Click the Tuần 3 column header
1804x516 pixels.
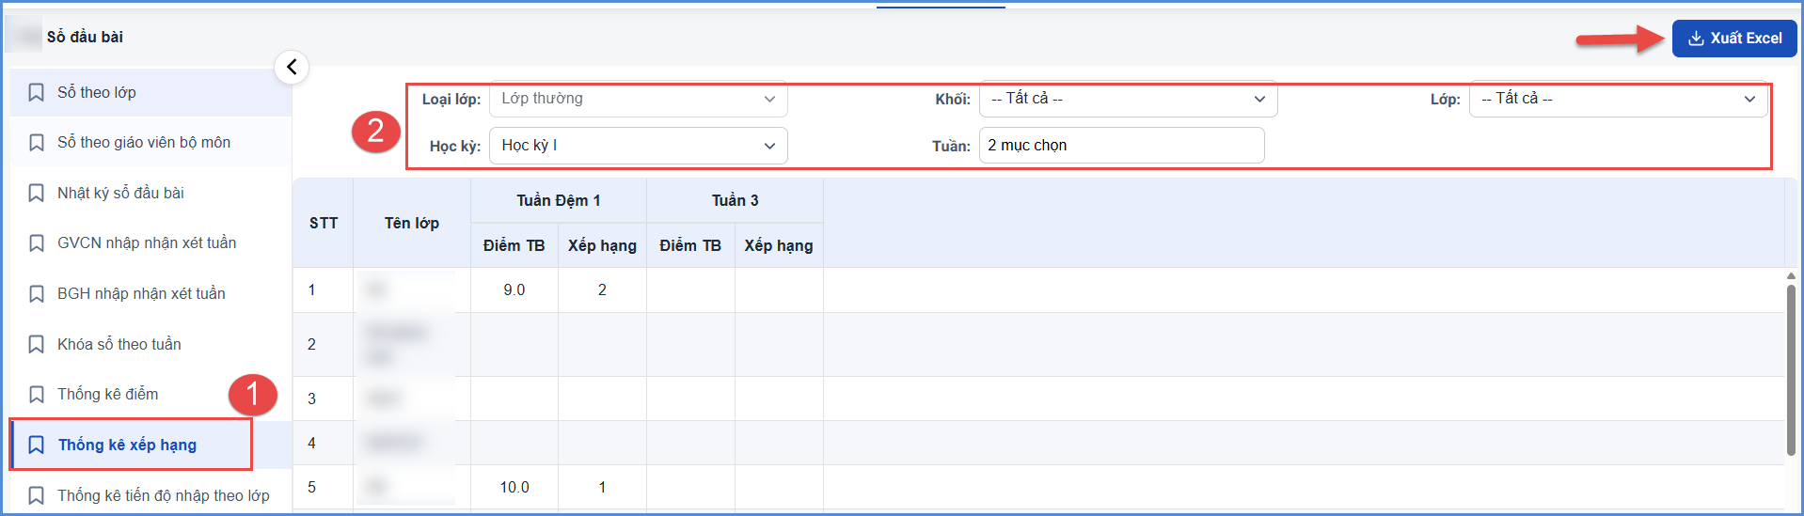click(735, 200)
